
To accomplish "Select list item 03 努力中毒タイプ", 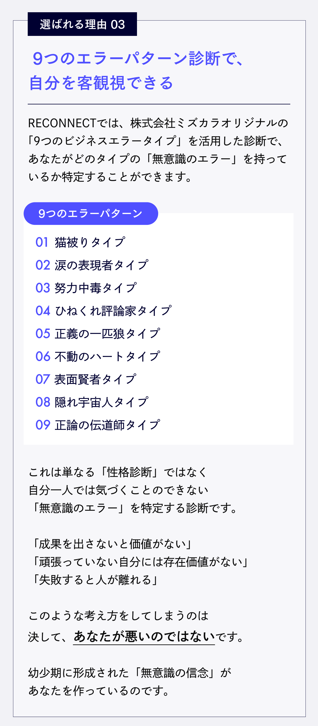I will [x=86, y=288].
